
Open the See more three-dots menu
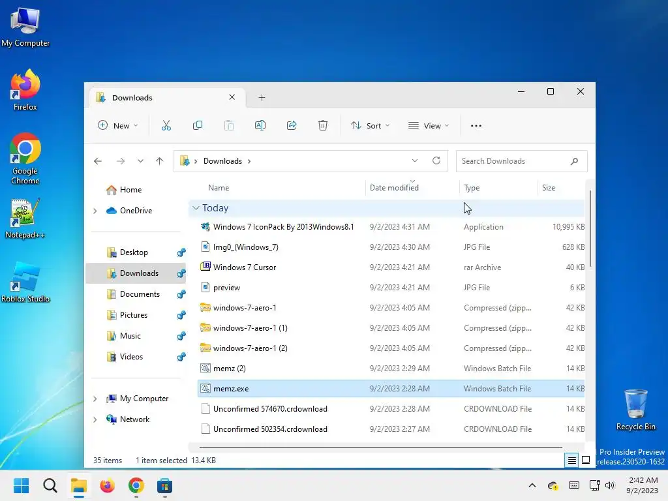pyautogui.click(x=476, y=126)
